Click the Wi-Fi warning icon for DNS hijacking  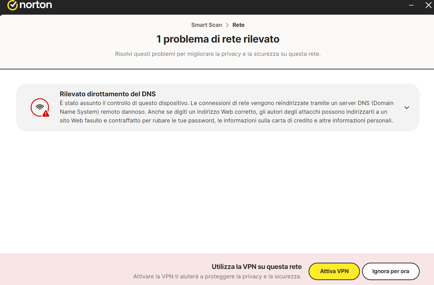[x=40, y=107]
